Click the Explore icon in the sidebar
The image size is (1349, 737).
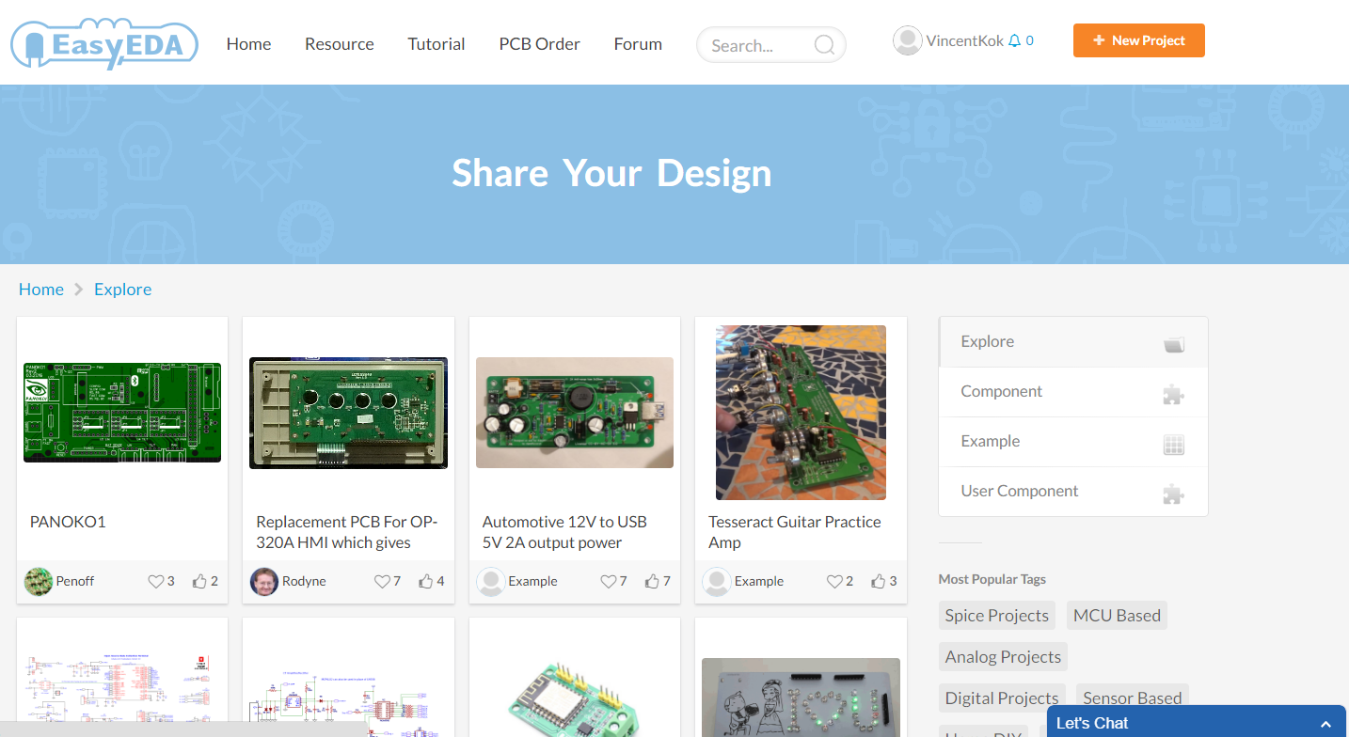(1173, 345)
